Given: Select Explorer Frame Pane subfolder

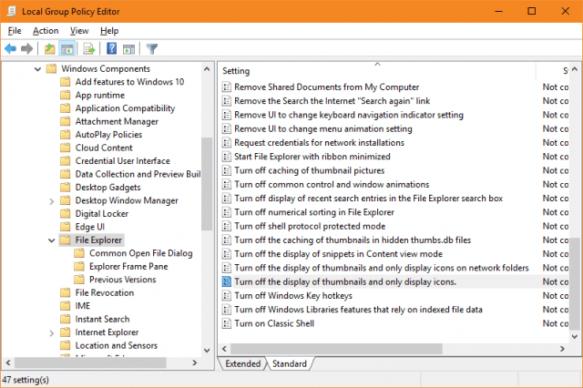Looking at the screenshot, I should (x=128, y=267).
